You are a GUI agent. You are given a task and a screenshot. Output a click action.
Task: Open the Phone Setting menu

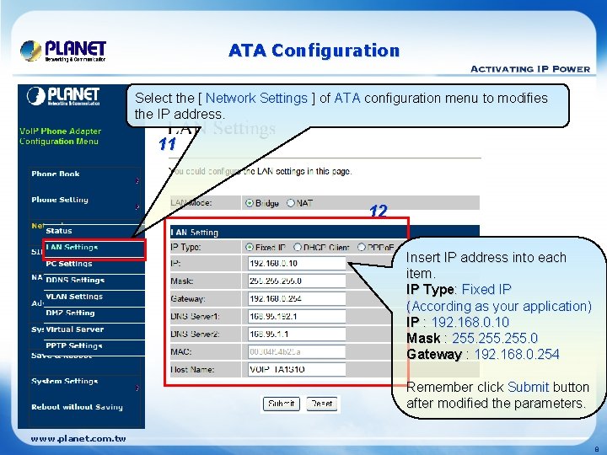(x=60, y=200)
